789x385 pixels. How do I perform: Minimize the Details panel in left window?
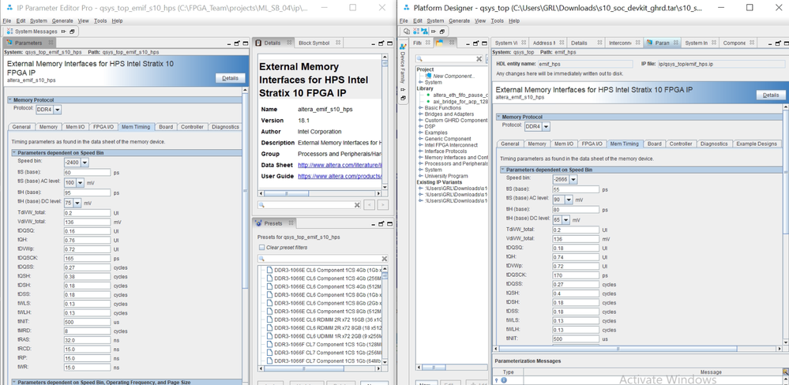(x=372, y=43)
